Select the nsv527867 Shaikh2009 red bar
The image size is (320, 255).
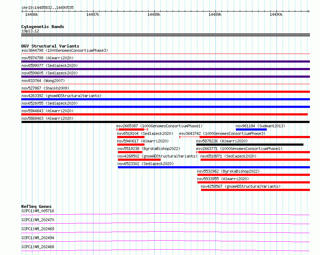(165, 92)
